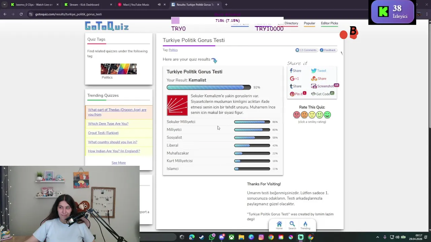Open the Popular menu item
431x242 pixels.
point(309,23)
